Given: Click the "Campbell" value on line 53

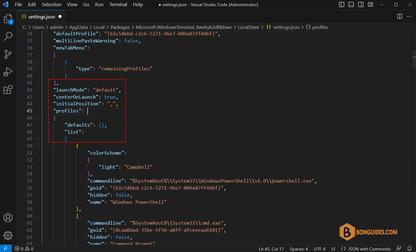Looking at the screenshot, I should [138, 167].
